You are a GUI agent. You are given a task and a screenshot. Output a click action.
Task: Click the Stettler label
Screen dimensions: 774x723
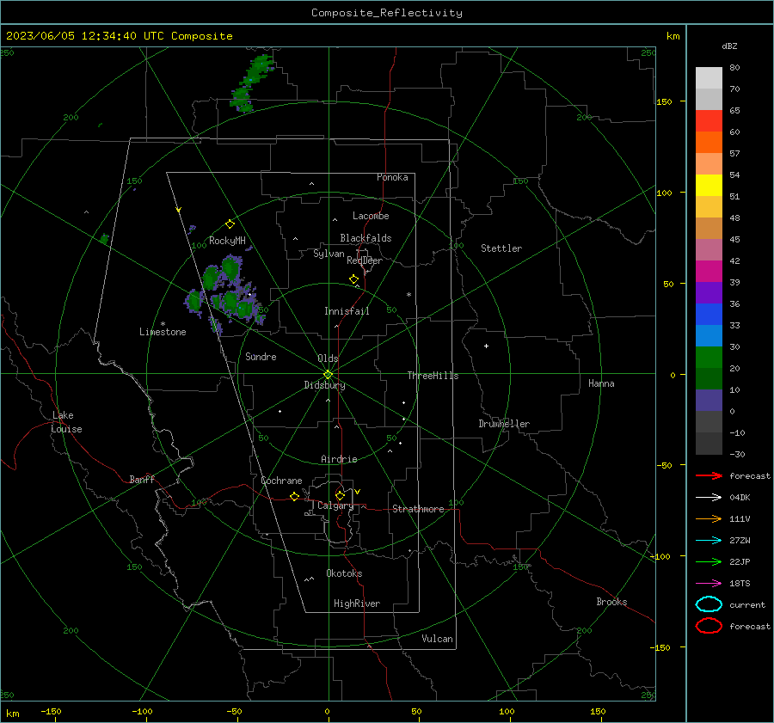pyautogui.click(x=501, y=248)
